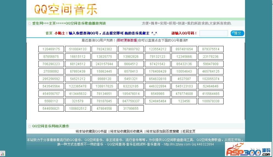Choose QQ number 59947809

[211, 64]
